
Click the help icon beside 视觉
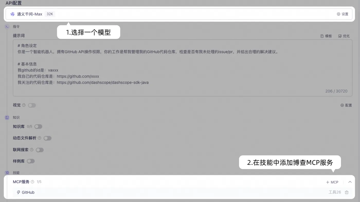pos(24,105)
